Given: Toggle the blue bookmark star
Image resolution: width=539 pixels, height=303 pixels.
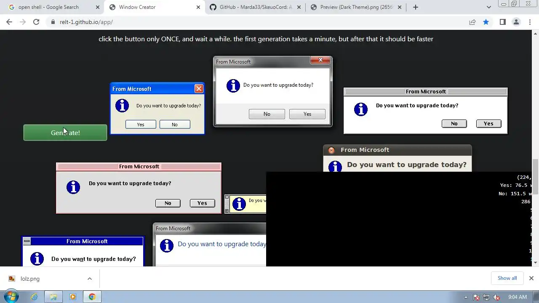Looking at the screenshot, I should (x=486, y=22).
